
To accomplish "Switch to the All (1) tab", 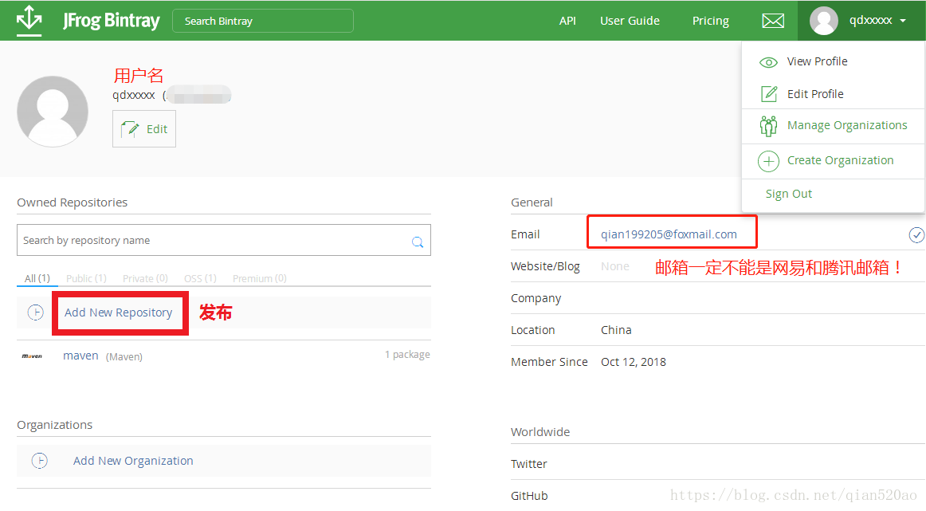I will (x=37, y=278).
